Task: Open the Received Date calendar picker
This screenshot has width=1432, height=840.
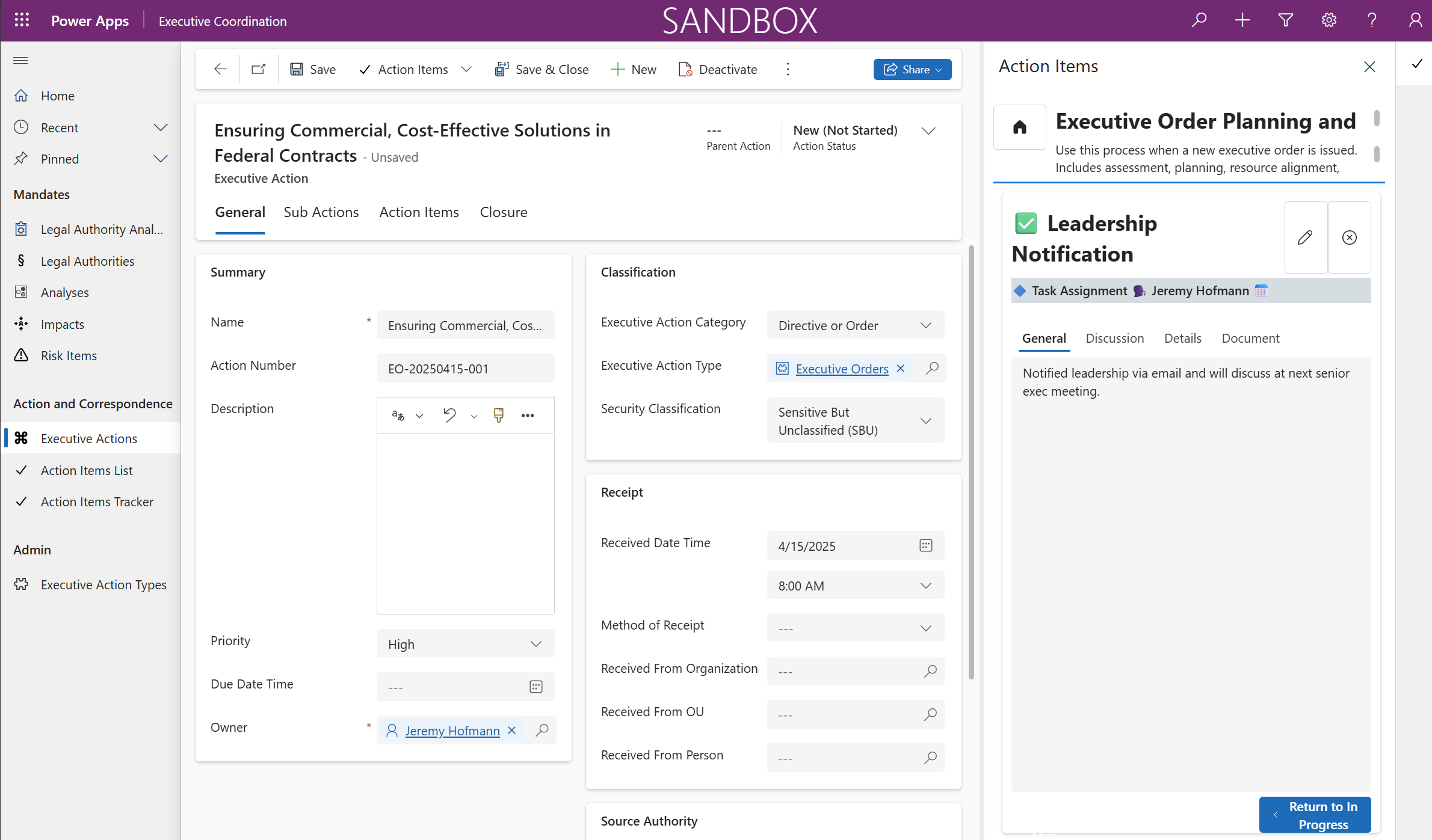Action: [926, 545]
